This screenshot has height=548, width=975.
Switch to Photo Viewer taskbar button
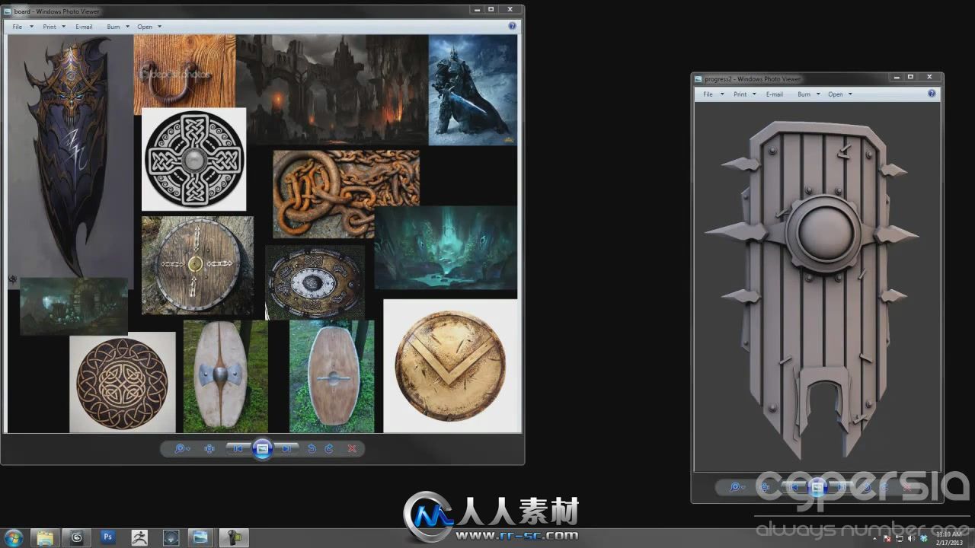click(201, 537)
